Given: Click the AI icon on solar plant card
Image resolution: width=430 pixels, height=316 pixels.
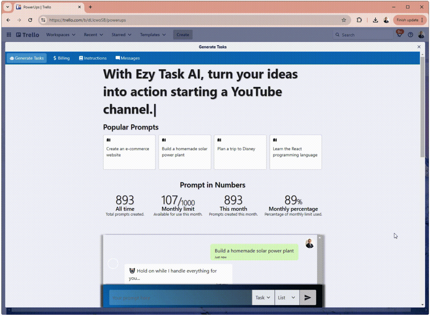Looking at the screenshot, I should point(164,140).
